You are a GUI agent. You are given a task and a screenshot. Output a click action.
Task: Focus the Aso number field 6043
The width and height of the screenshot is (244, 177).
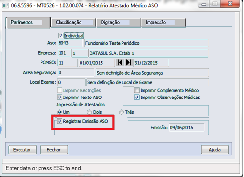click(x=70, y=43)
